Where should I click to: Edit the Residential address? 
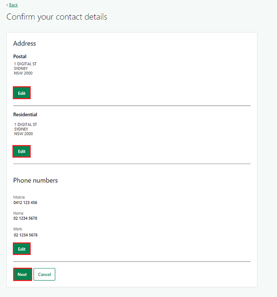(22, 151)
